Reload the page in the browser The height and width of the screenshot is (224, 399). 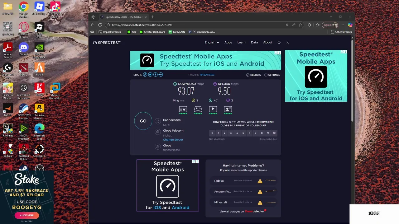pyautogui.click(x=100, y=25)
